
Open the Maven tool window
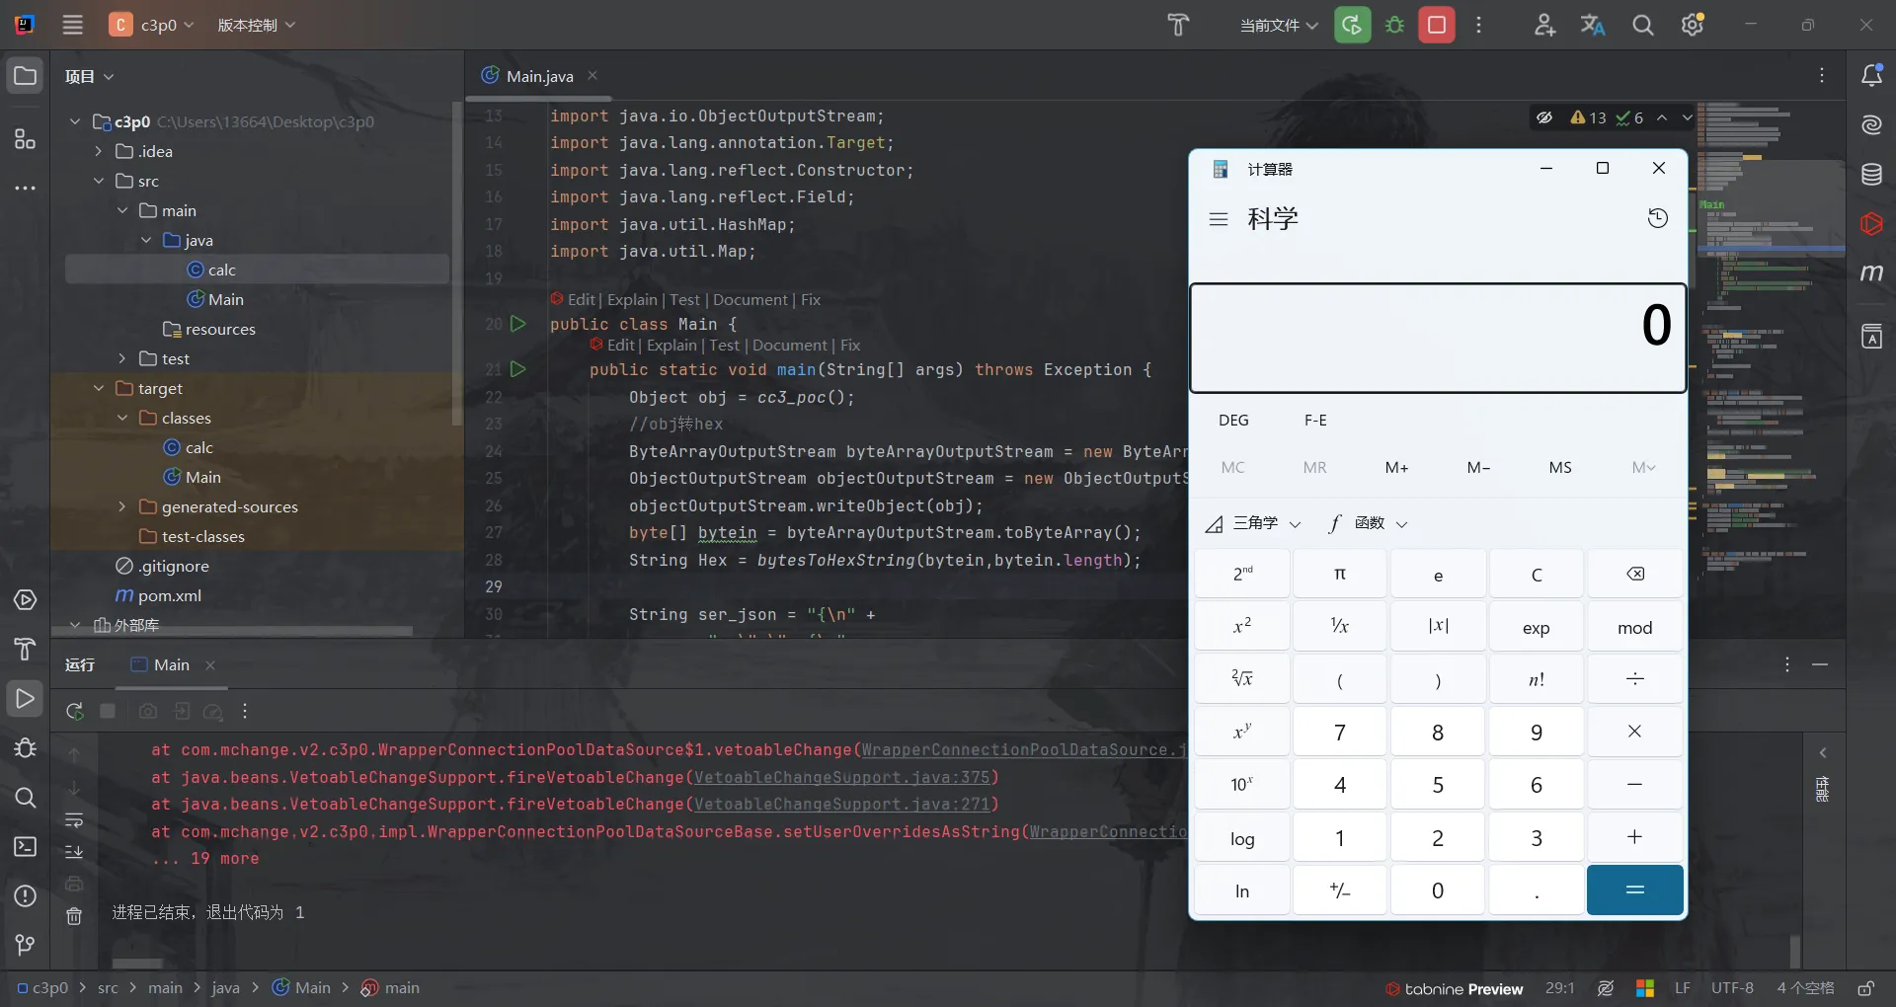[x=1871, y=273]
